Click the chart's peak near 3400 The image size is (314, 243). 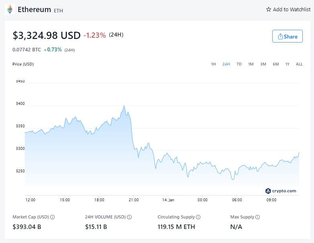pyautogui.click(x=124, y=106)
